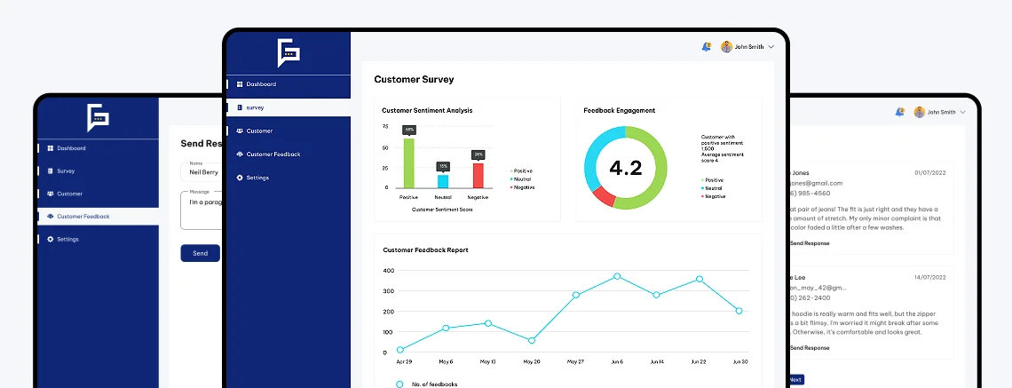Click Customer Feedback icon in left window
Screen dimensions: 1012x388
coord(51,217)
